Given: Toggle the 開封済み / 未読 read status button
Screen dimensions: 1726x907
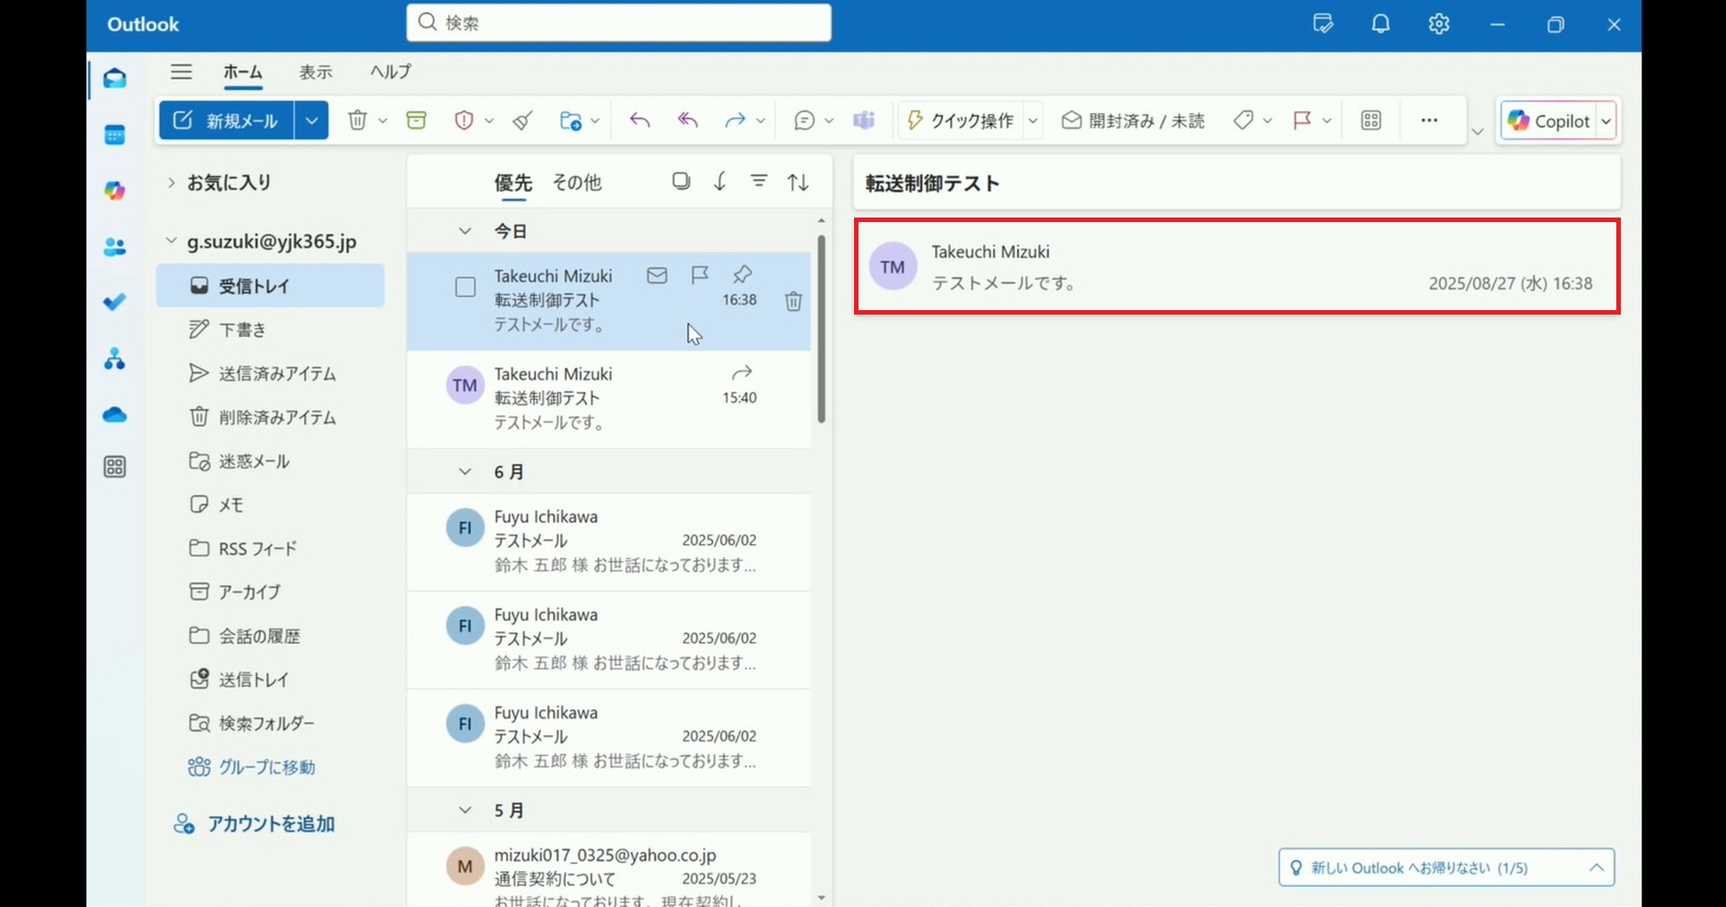Looking at the screenshot, I should [1133, 120].
